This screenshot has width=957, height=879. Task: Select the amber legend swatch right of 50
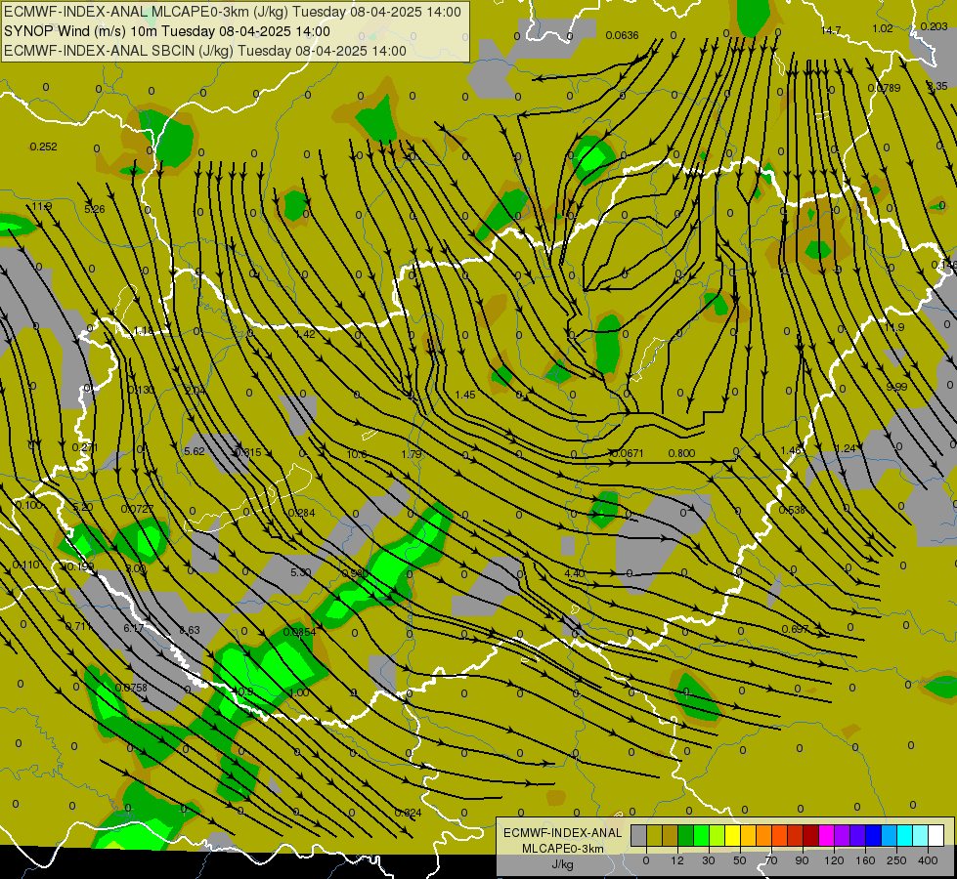(x=748, y=835)
